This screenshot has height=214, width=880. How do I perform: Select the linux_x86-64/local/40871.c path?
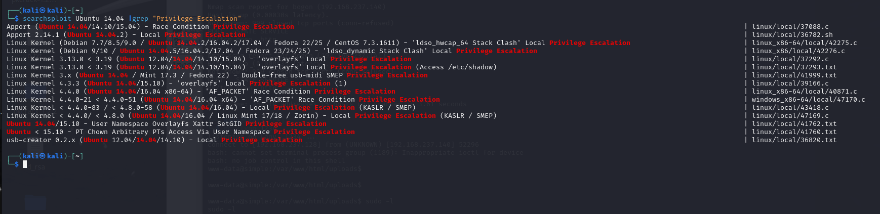click(805, 91)
